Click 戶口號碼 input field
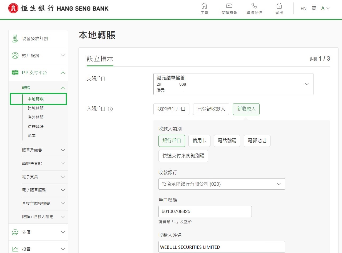 [x=205, y=211]
